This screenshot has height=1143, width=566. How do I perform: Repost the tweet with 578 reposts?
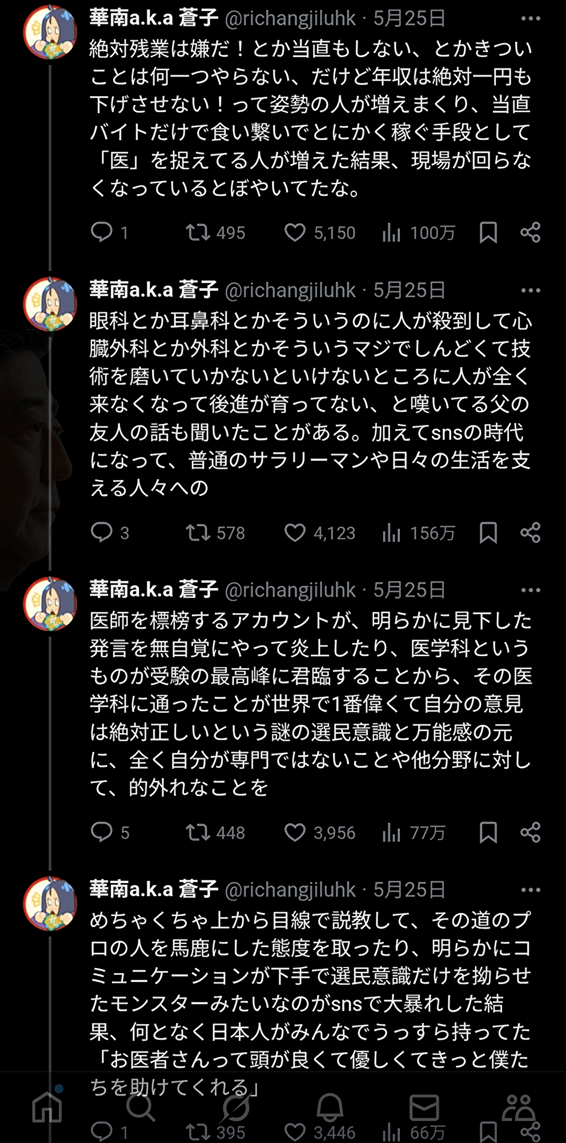tap(198, 533)
